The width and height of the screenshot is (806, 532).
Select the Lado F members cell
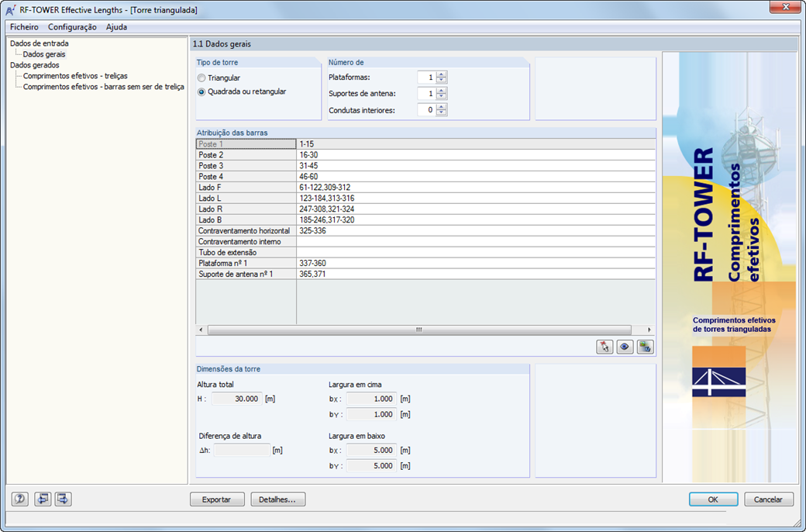click(476, 187)
